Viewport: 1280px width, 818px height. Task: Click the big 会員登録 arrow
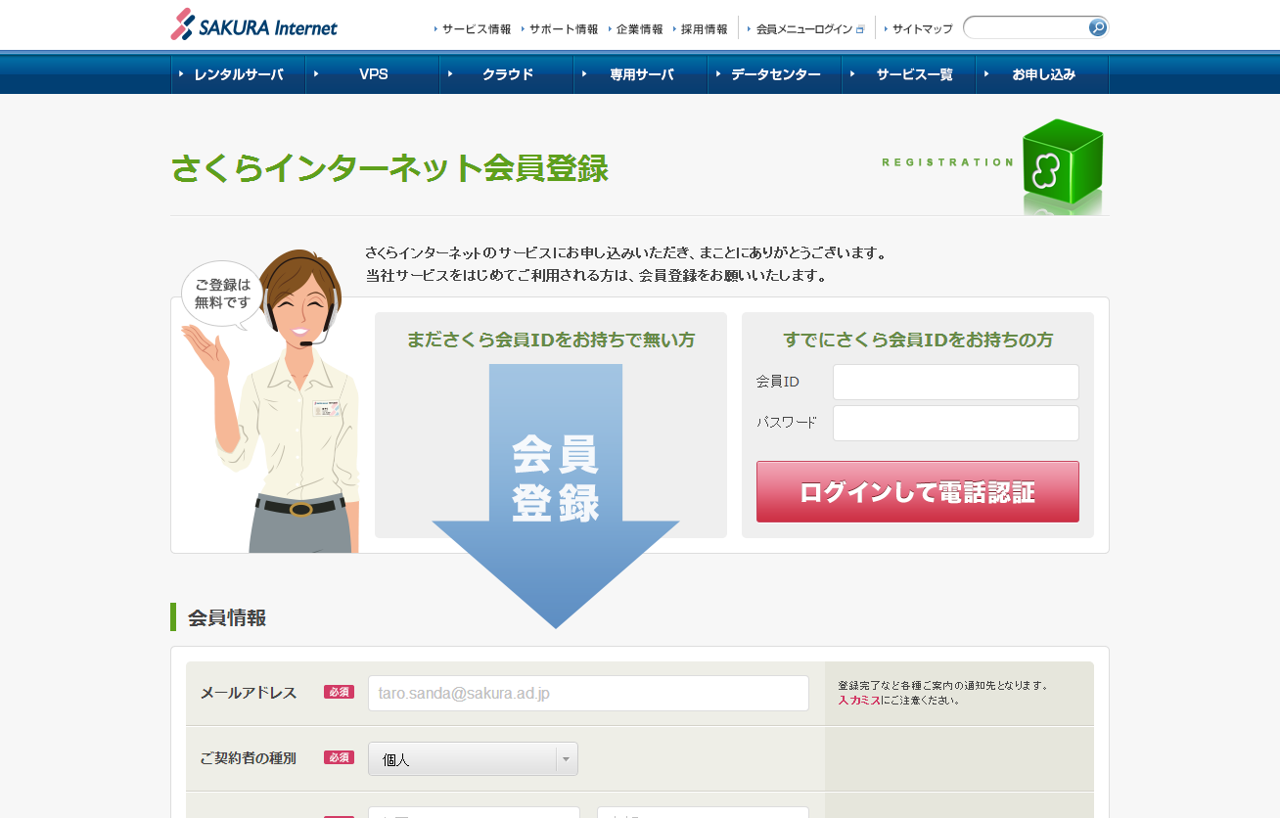point(555,495)
